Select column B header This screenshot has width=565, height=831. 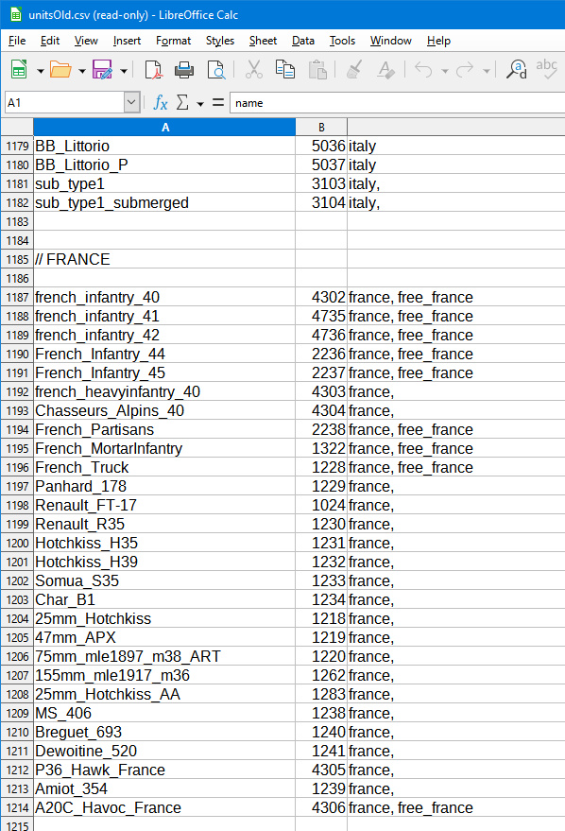(321, 128)
